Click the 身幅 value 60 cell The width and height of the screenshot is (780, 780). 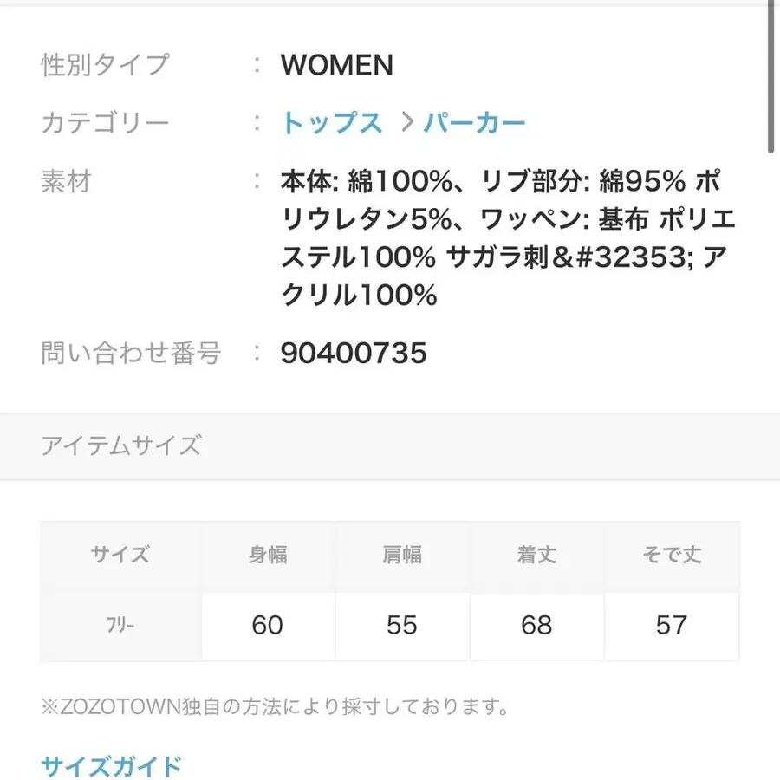268,625
